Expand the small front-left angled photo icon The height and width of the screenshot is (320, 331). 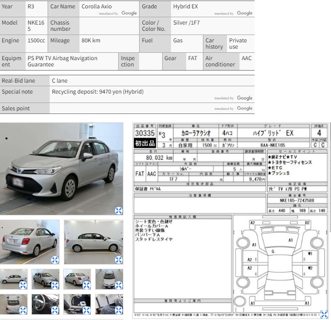55,285
